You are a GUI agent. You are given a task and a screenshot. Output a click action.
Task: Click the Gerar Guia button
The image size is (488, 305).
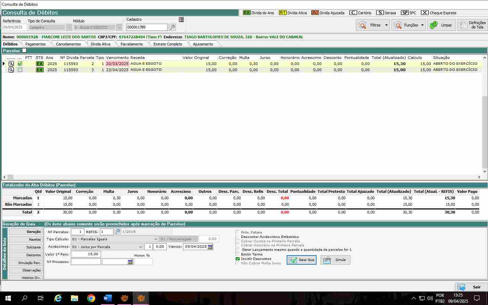[x=302, y=260]
